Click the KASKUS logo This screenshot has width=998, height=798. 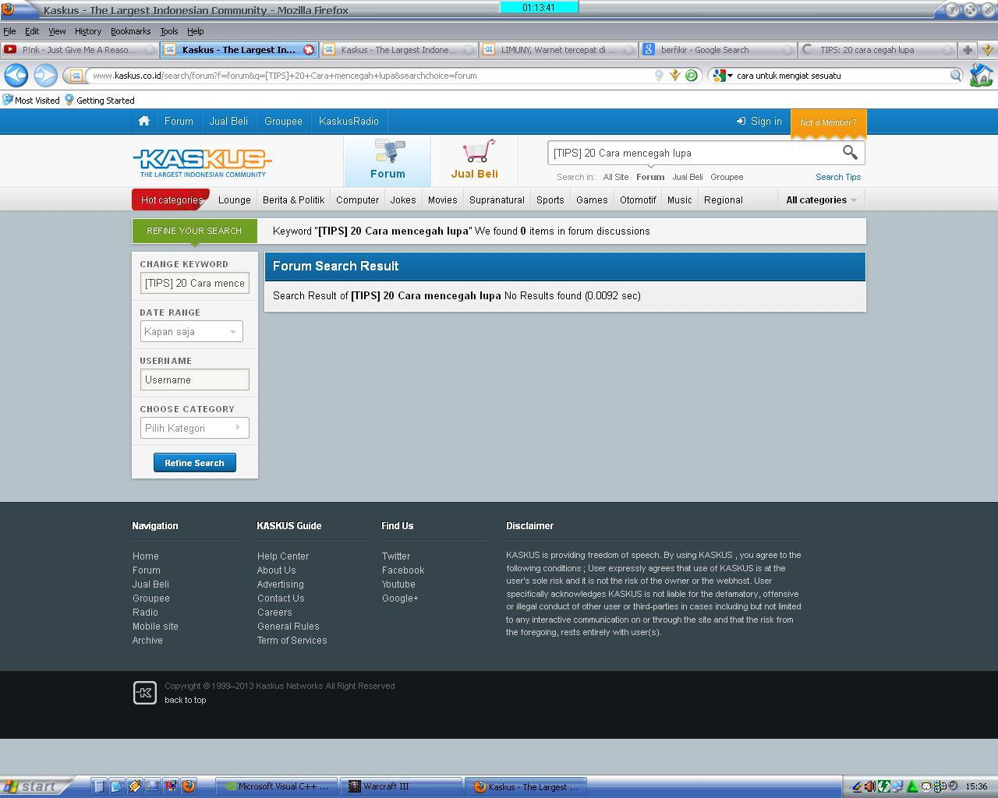203,163
